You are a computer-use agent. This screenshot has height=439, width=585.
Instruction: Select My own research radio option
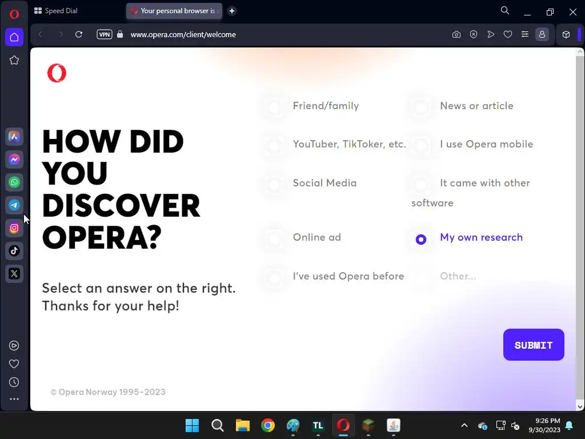click(421, 240)
